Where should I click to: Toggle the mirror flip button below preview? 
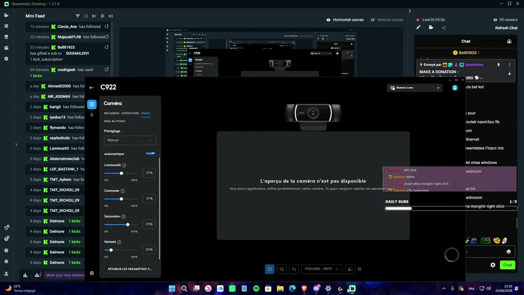point(294,269)
